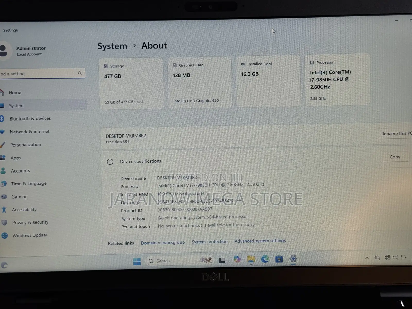Open File Explorer from the taskbar
The height and width of the screenshot is (309, 412).
pos(251,259)
